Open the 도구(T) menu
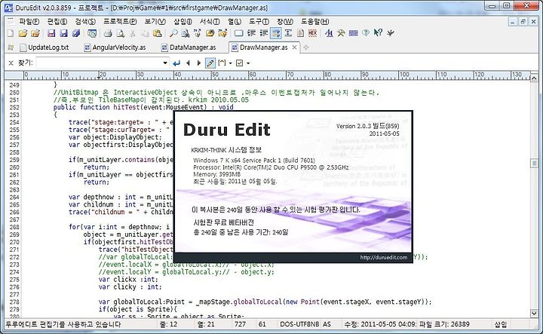This screenshot has height=334, width=543. click(259, 21)
